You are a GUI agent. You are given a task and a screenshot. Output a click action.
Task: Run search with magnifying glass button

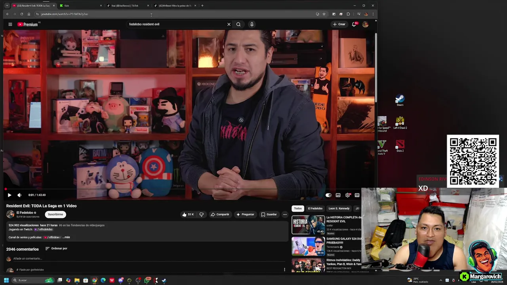[x=238, y=24]
